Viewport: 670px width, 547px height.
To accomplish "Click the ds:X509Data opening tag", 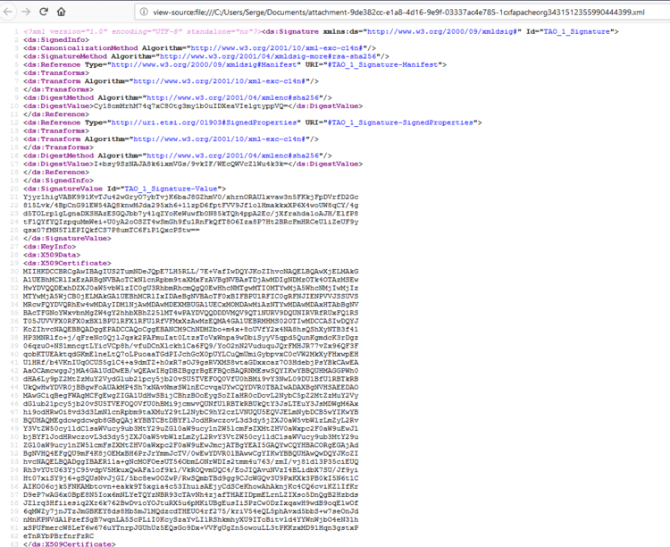I will 52,256.
